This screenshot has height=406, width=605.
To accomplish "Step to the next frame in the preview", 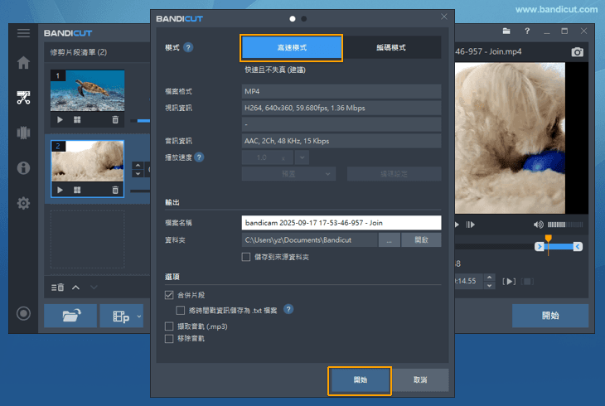I will (x=471, y=225).
